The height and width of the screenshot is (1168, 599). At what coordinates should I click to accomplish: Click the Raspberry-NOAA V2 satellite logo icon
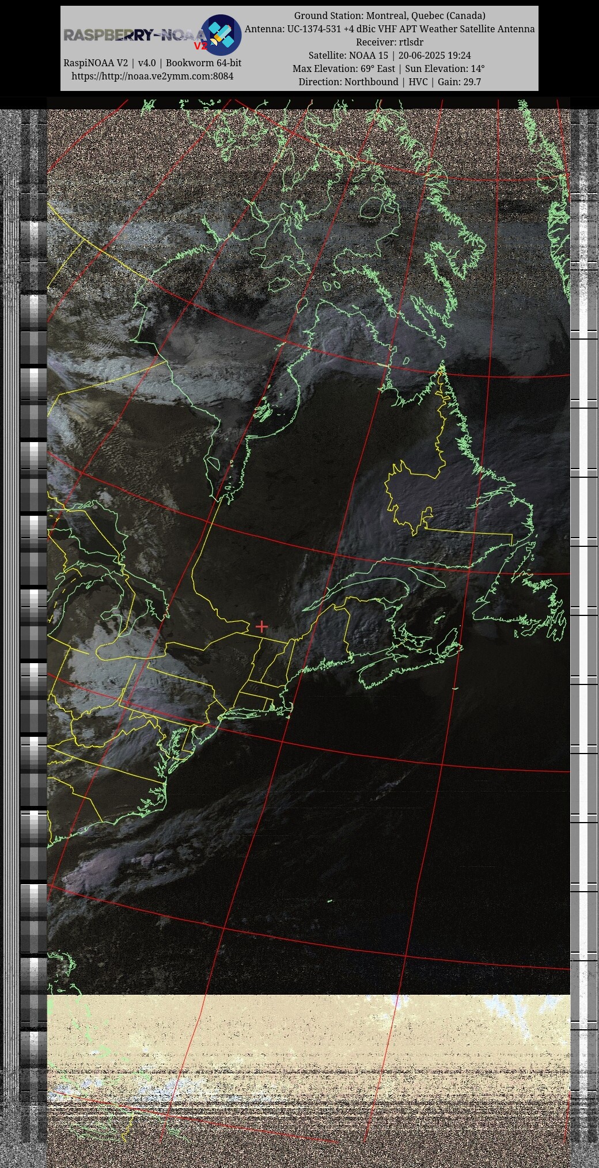click(221, 35)
